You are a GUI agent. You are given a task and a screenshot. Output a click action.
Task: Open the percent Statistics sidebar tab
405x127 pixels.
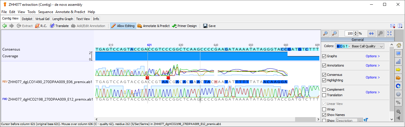click(398, 102)
